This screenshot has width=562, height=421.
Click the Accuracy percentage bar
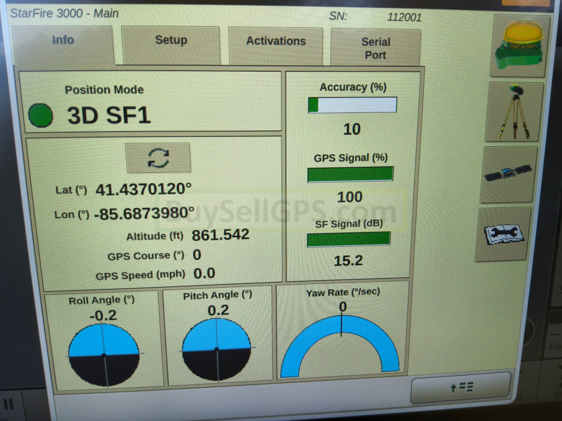352,105
